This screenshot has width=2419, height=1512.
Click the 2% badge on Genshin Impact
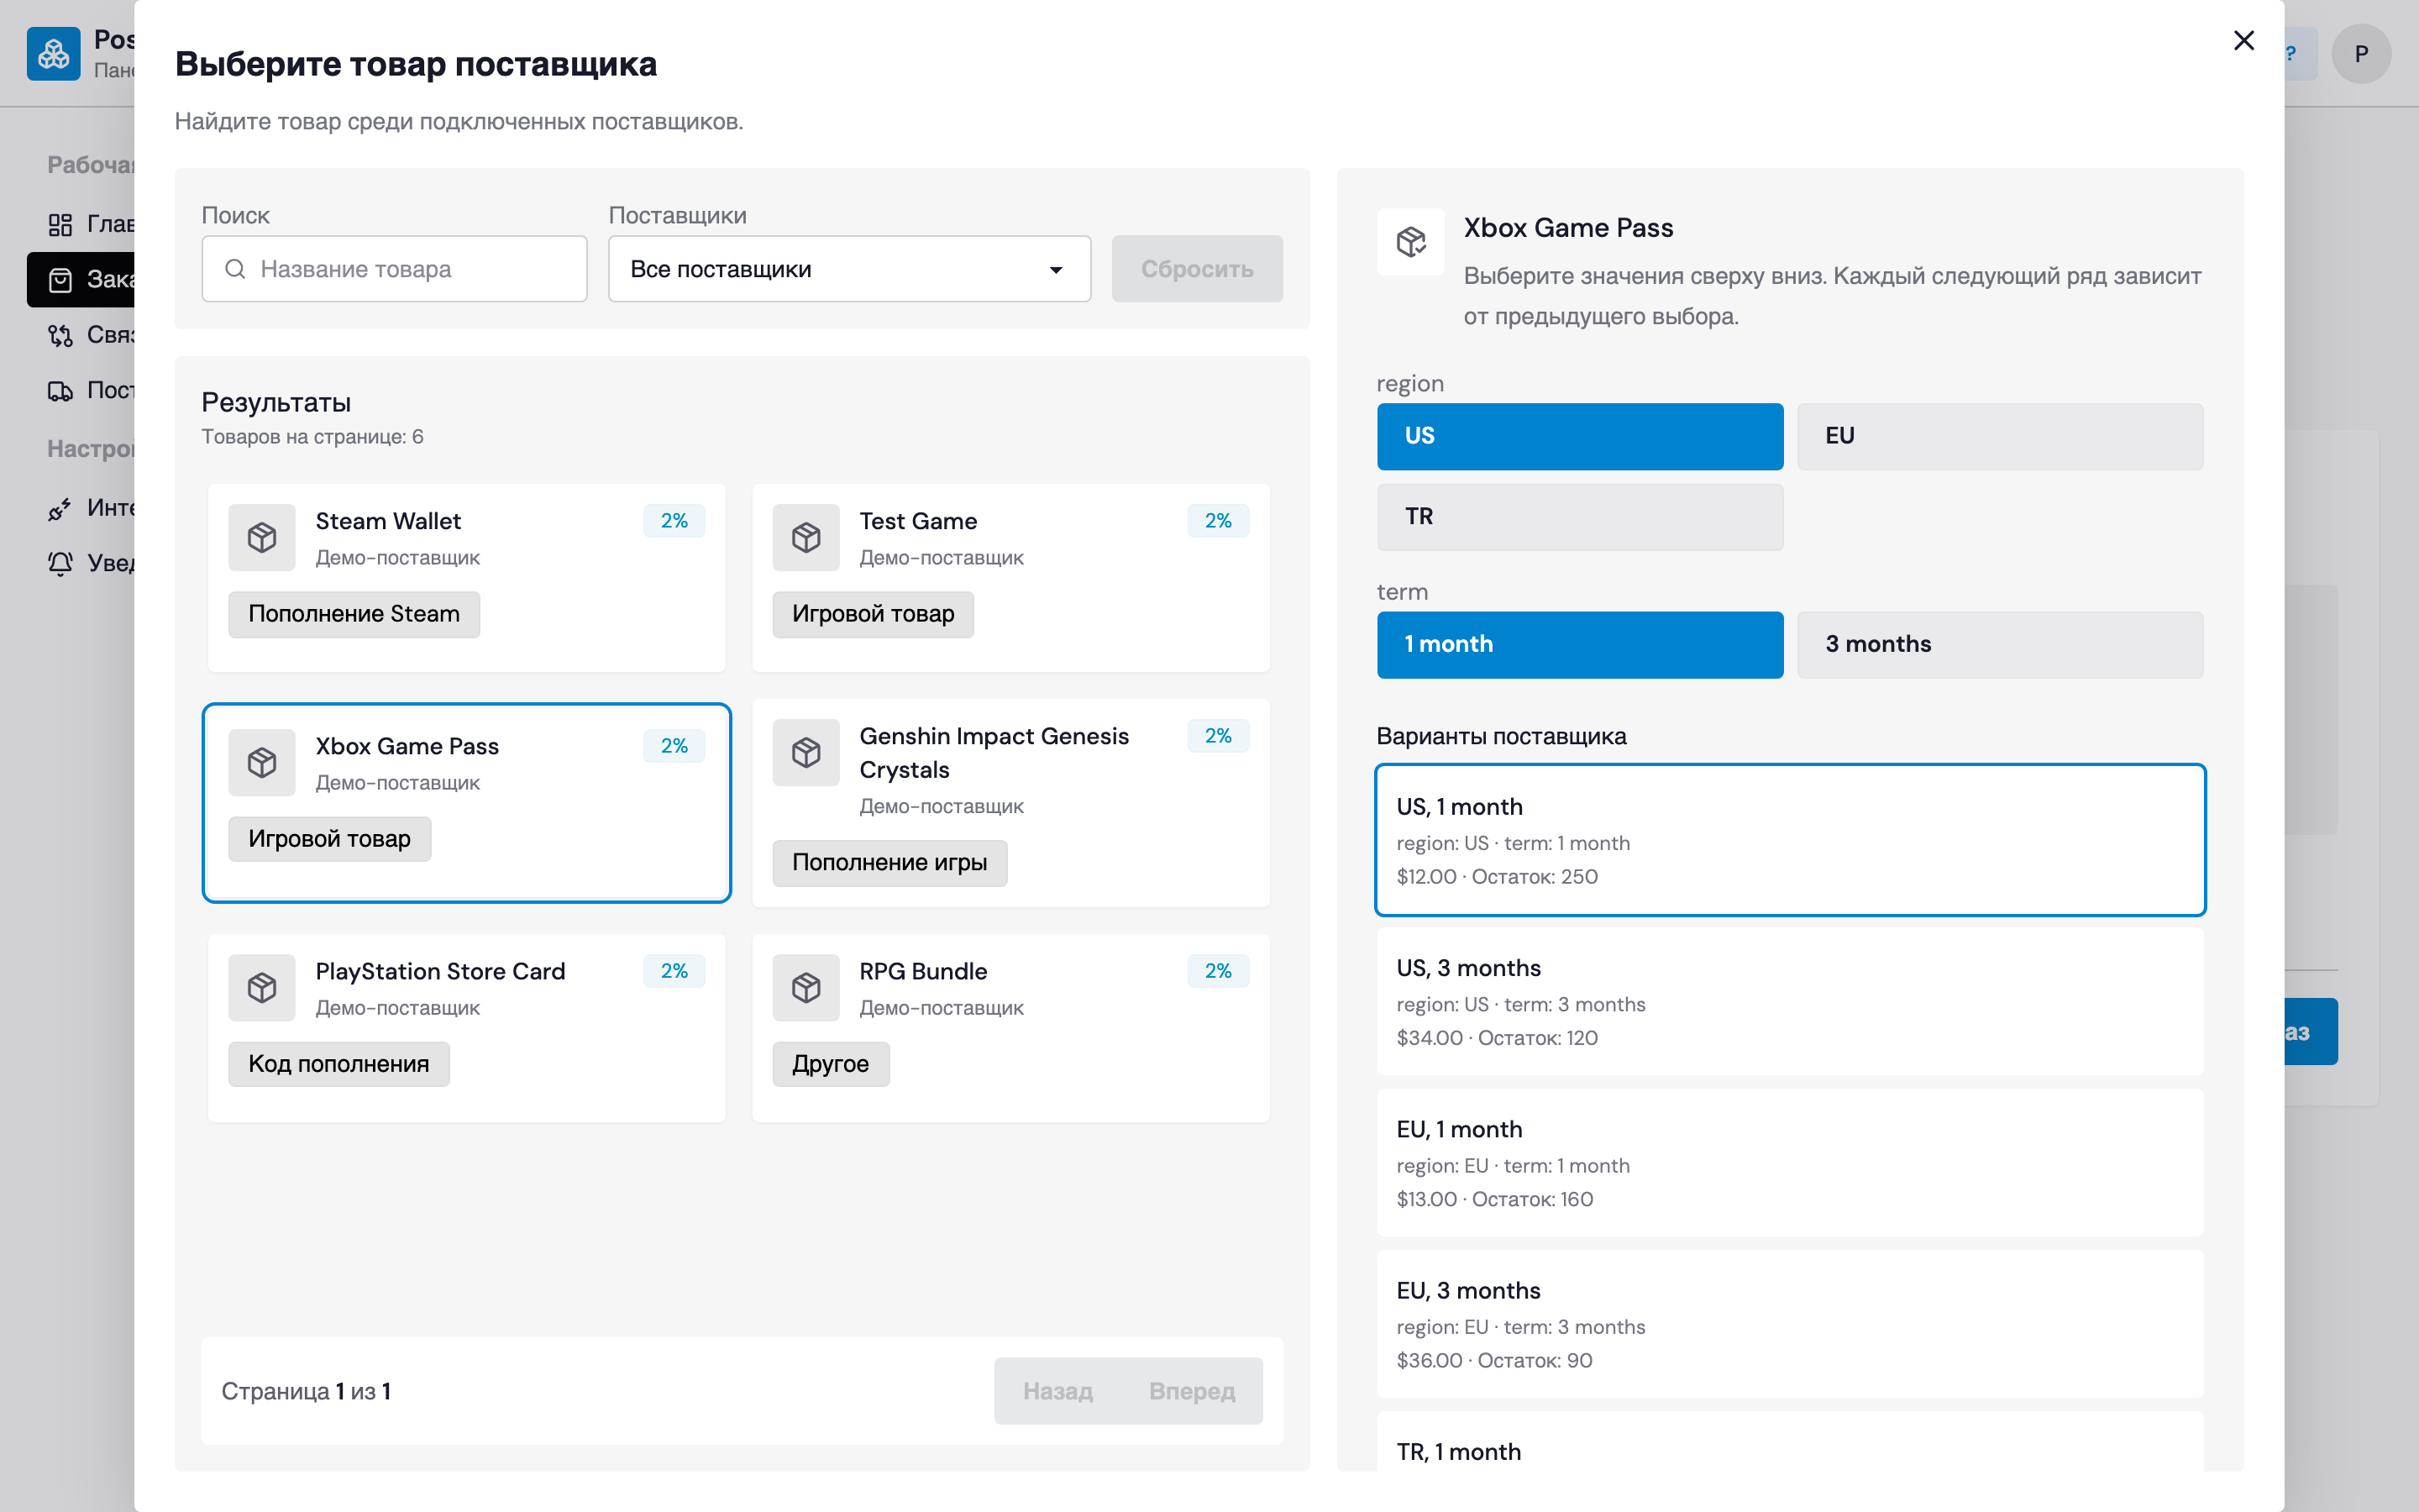tap(1218, 736)
